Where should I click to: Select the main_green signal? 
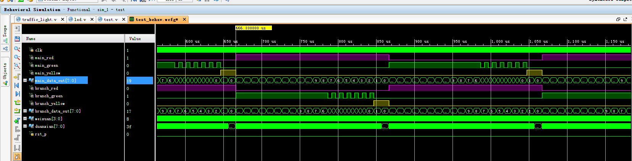47,65
